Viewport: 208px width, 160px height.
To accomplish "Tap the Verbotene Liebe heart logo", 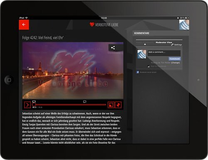I will point(92,25).
